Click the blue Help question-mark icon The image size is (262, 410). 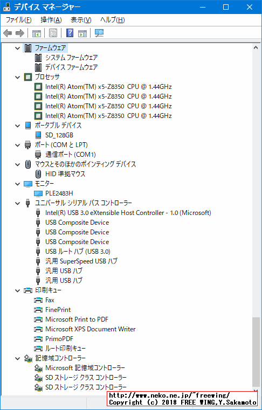(70, 33)
